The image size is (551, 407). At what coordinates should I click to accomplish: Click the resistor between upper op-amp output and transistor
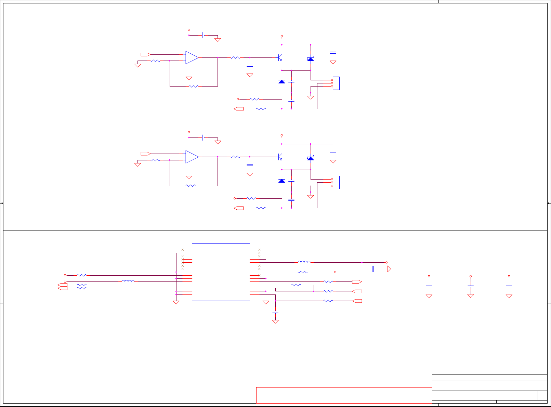tap(235, 57)
